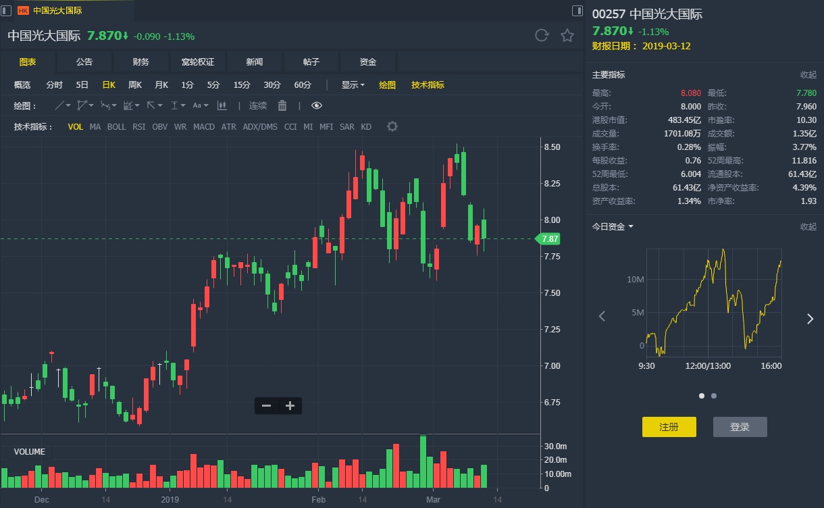Click the yellow 注册 register button
The image size is (824, 508).
[669, 427]
